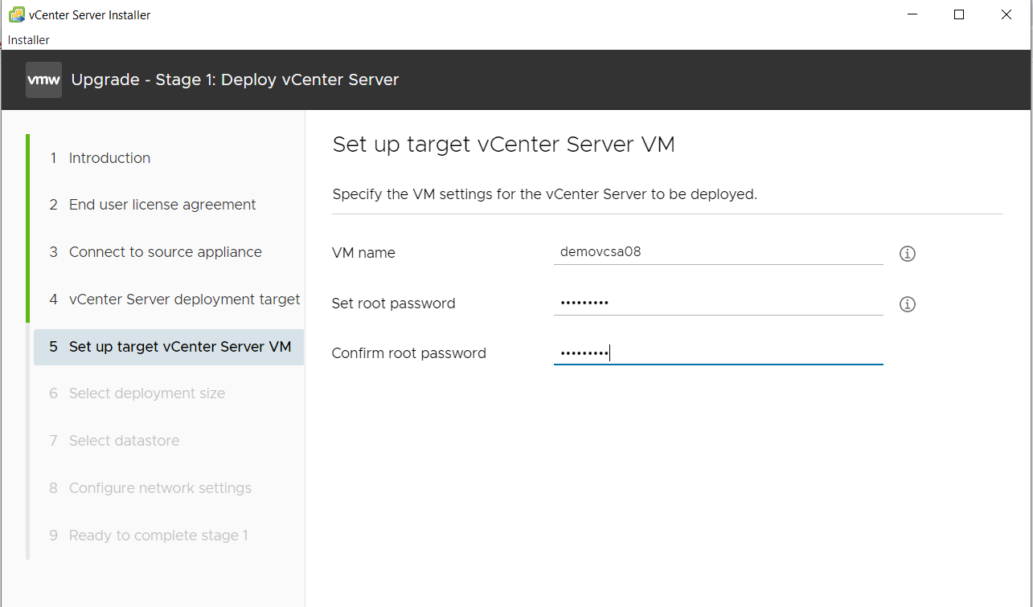Maximize the installer window
Screen dimensions: 1033x607
point(959,14)
